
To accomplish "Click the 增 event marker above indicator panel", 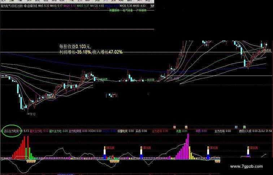I will (x=174, y=127).
